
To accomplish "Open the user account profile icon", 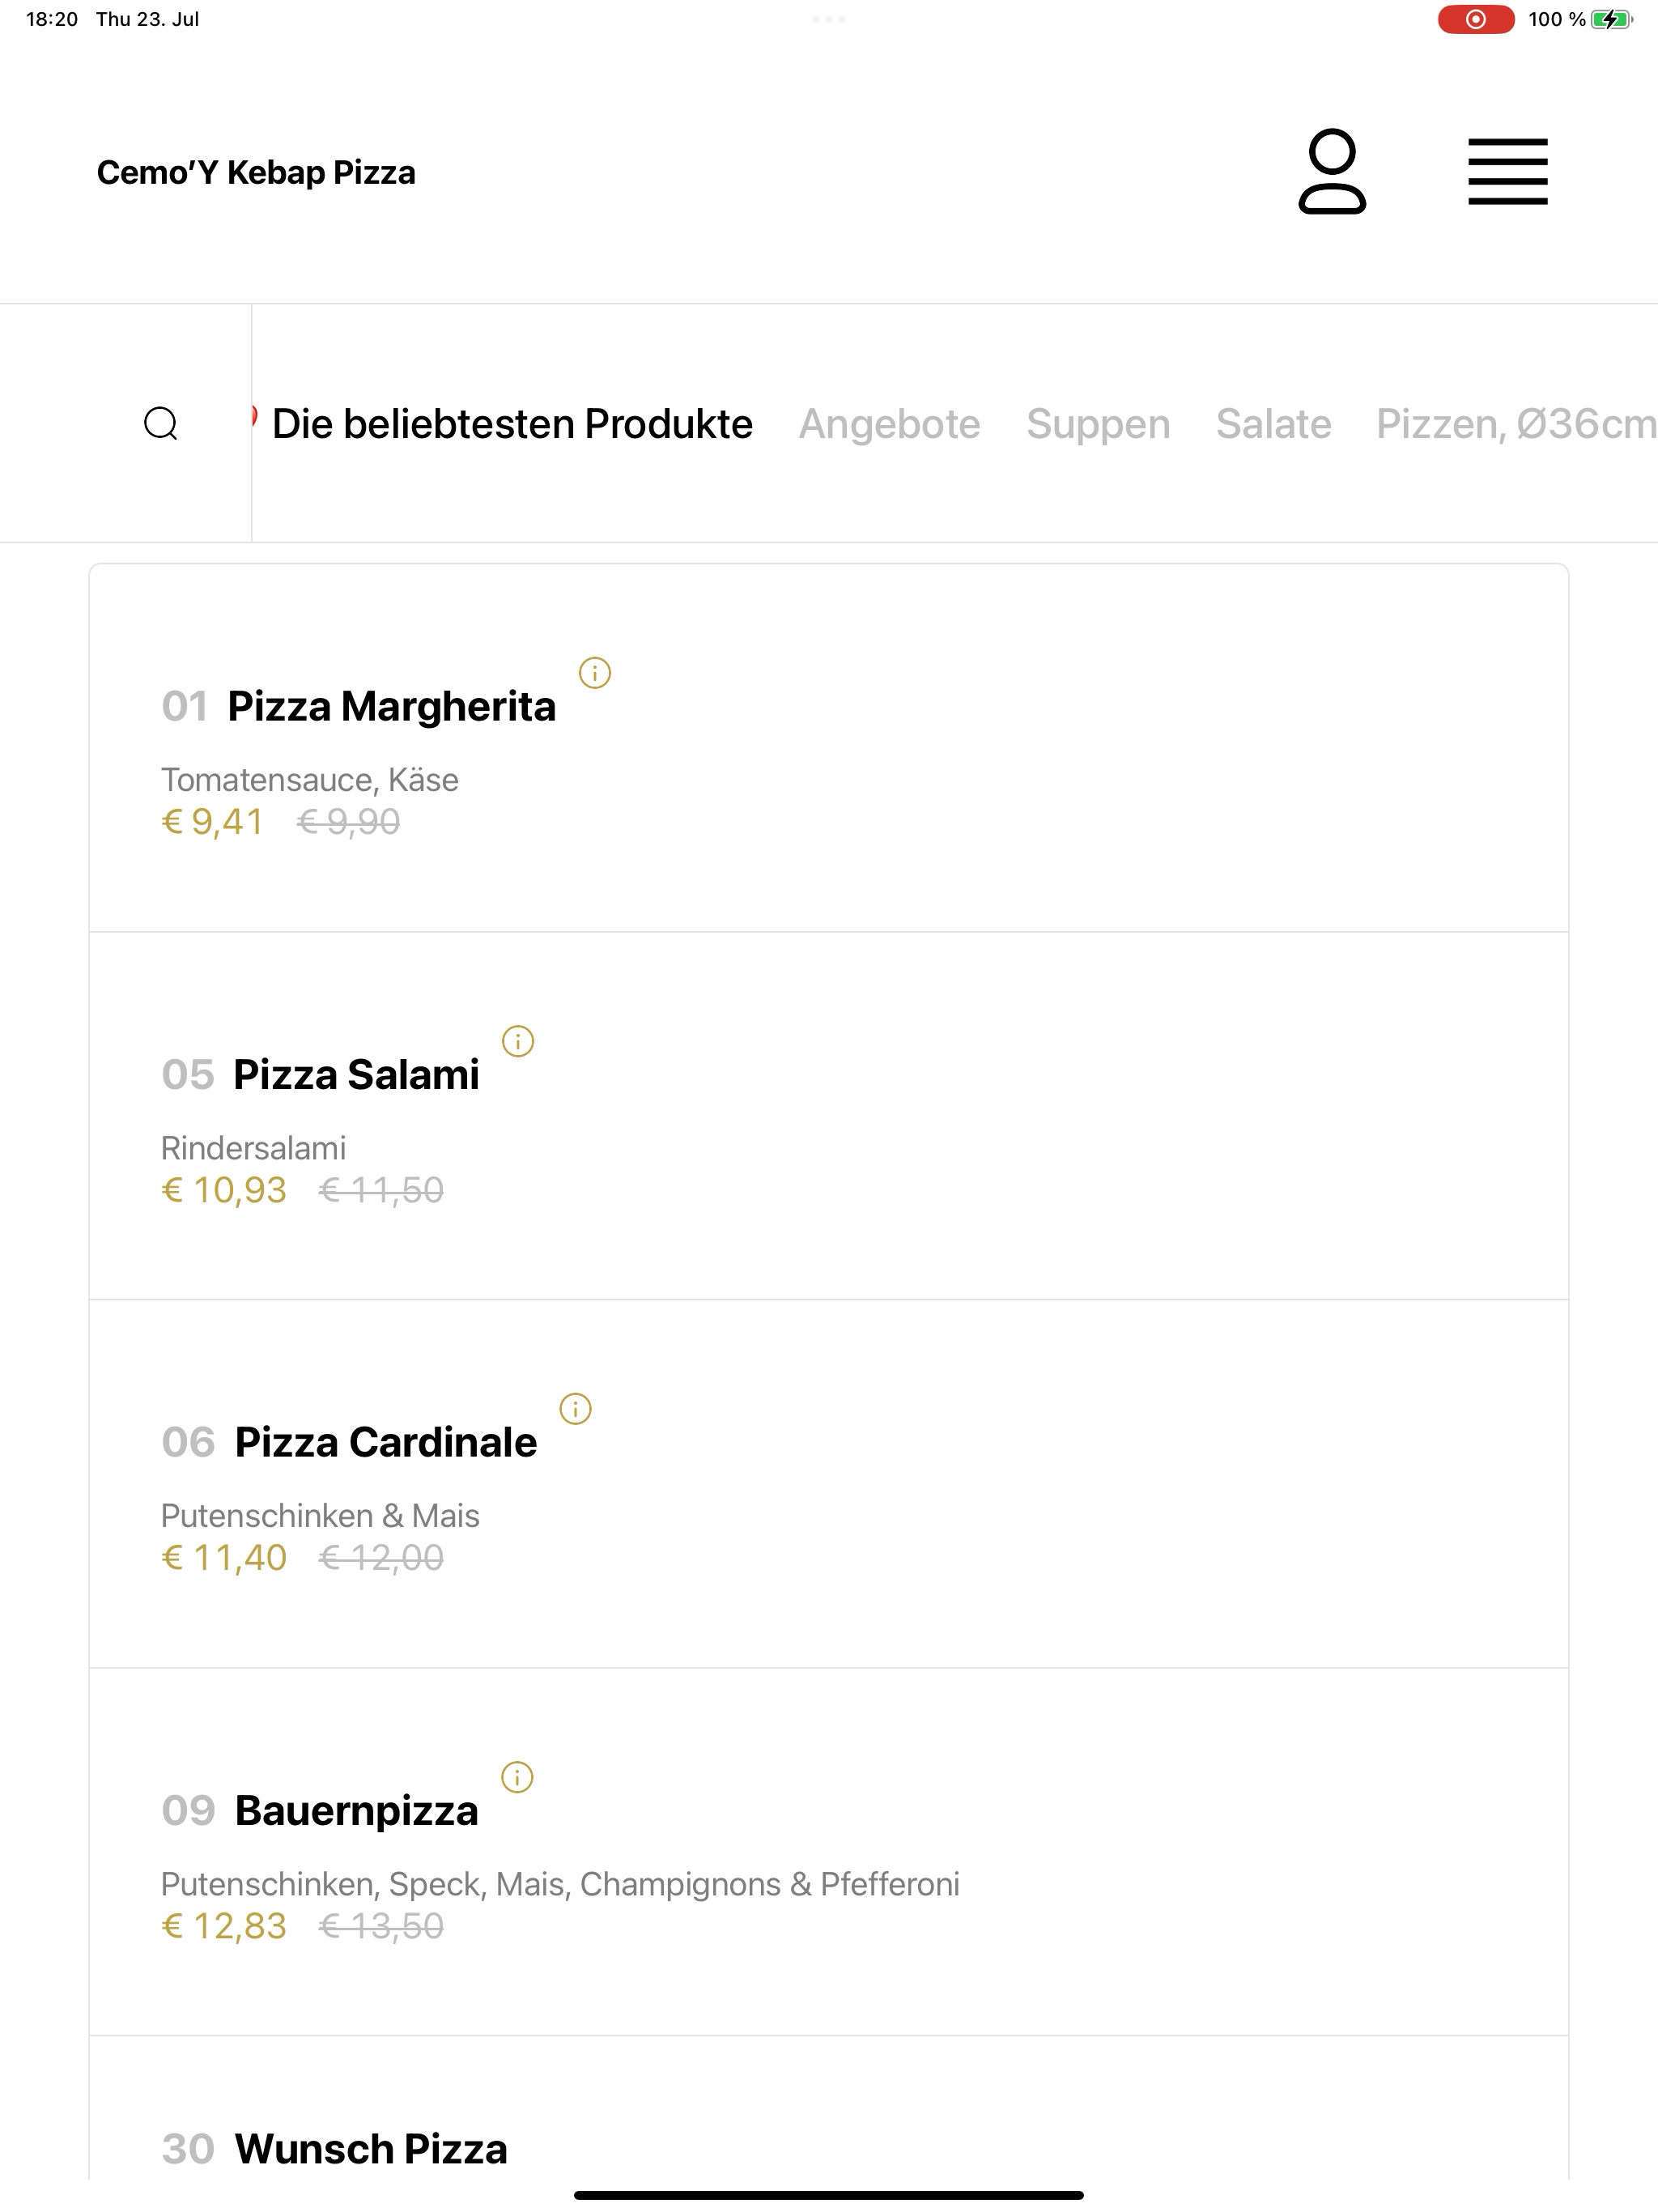I will (x=1332, y=171).
